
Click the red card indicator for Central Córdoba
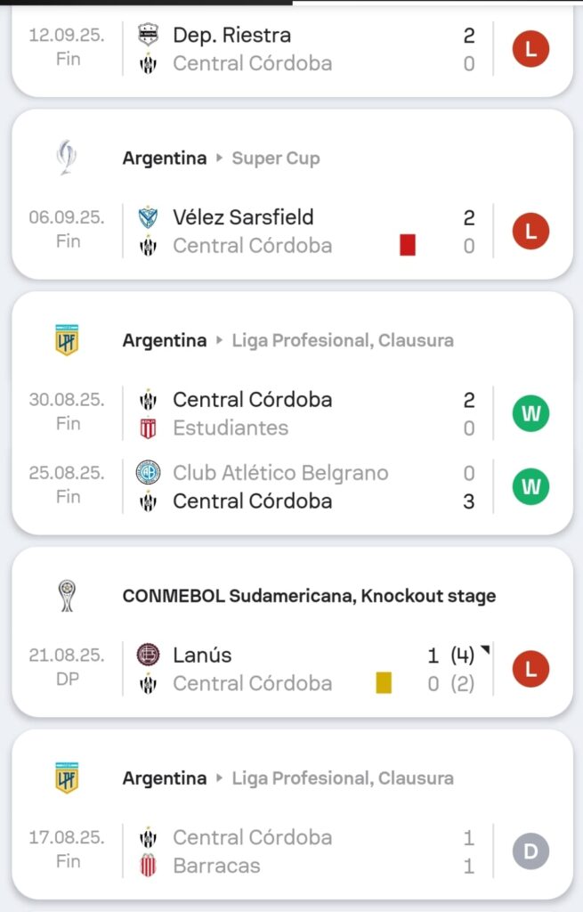point(408,245)
